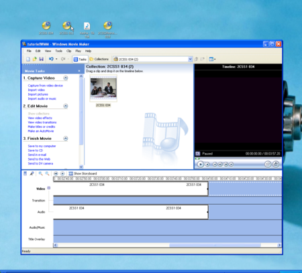Click the 2CSS1 034 clip on the Audio track
Image resolution: width=302 pixels, height=273 pixels.
pos(131,212)
